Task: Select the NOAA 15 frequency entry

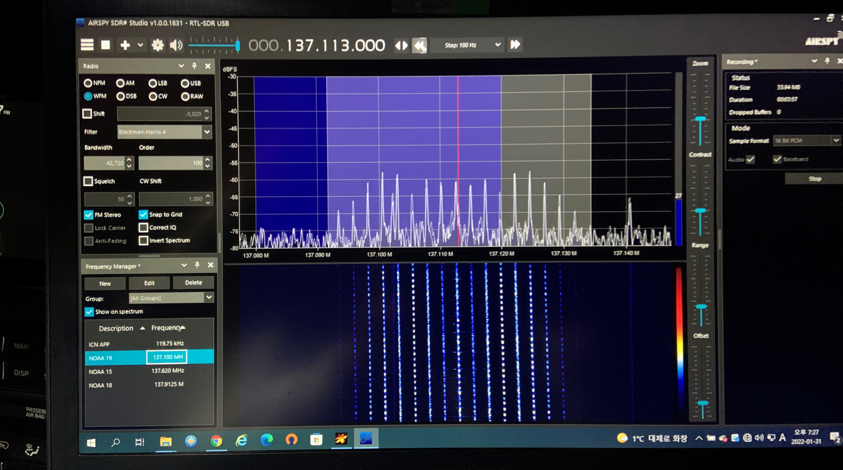Action: (149, 371)
